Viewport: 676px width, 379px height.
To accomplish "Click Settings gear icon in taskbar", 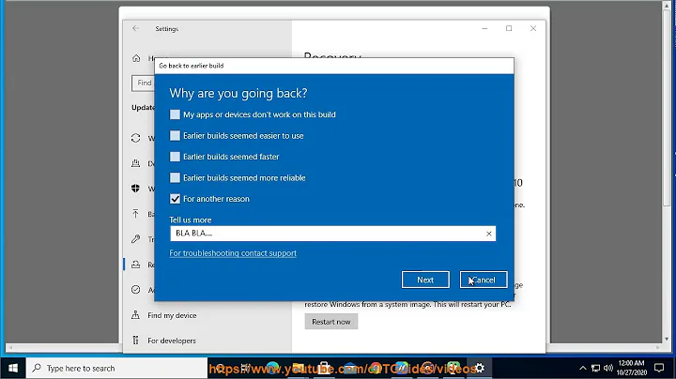I will [479, 369].
